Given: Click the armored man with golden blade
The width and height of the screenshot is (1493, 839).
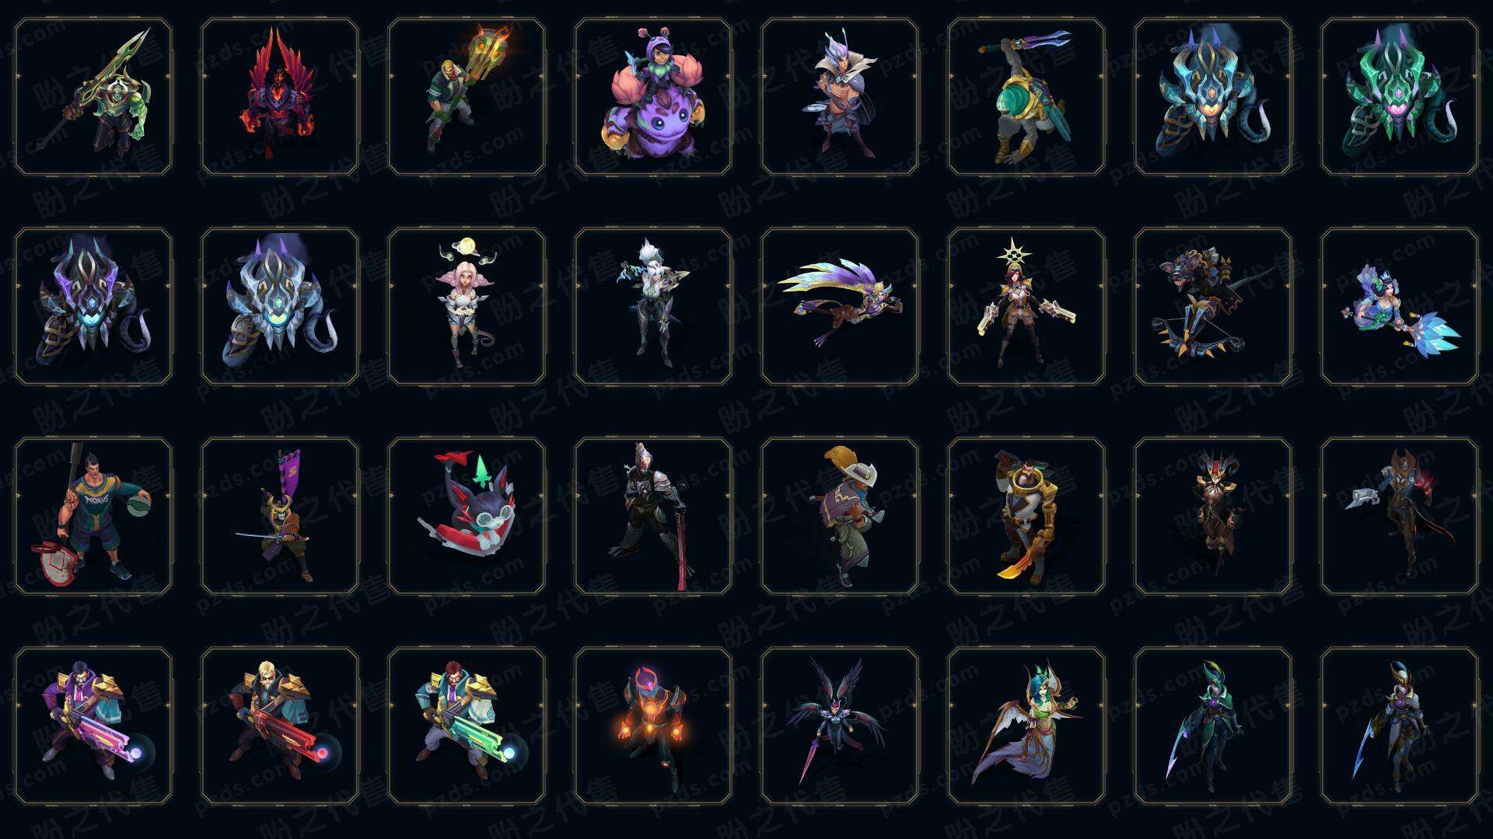Looking at the screenshot, I should pos(1026,517).
